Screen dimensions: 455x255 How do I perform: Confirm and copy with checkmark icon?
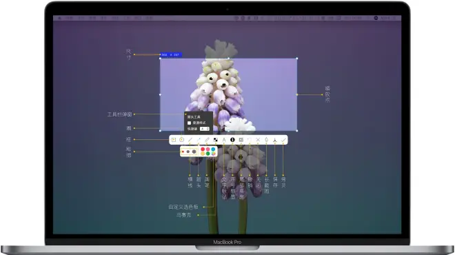point(283,140)
